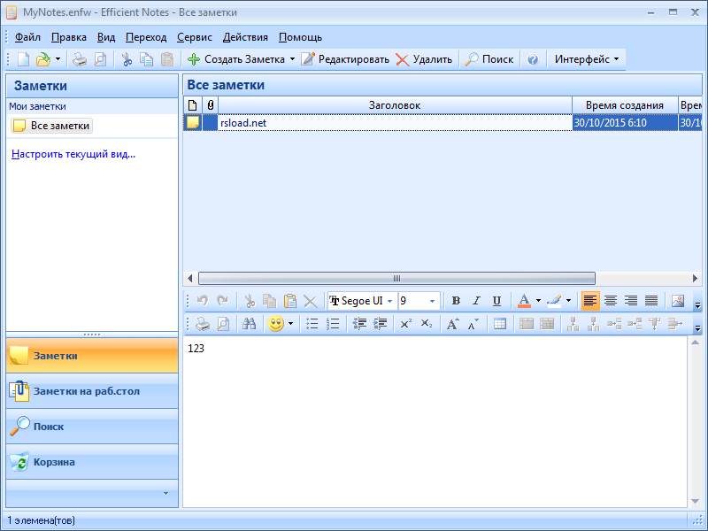Viewport: 708px width, 531px height.
Task: Click the Cut scissors icon in main toolbar
Action: 127,59
